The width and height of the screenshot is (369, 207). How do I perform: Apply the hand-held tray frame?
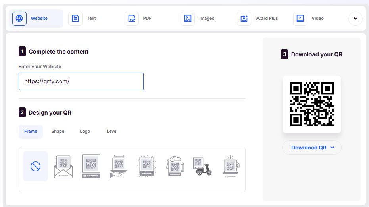tap(119, 167)
